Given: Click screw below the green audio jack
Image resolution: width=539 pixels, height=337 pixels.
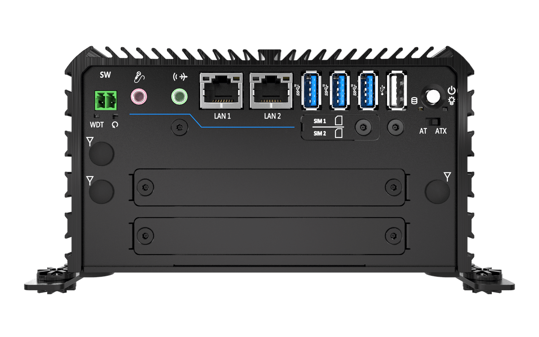Looking at the screenshot, I should (180, 128).
